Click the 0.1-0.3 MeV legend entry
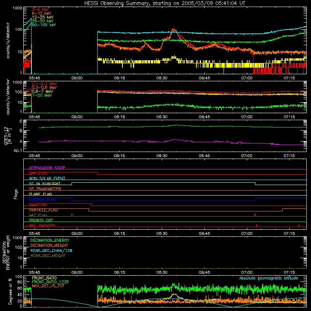Image resolution: width=311 pixels, height=311 pixels. [x=44, y=84]
